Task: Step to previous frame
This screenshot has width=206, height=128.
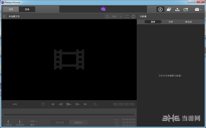Action: click(x=61, y=104)
